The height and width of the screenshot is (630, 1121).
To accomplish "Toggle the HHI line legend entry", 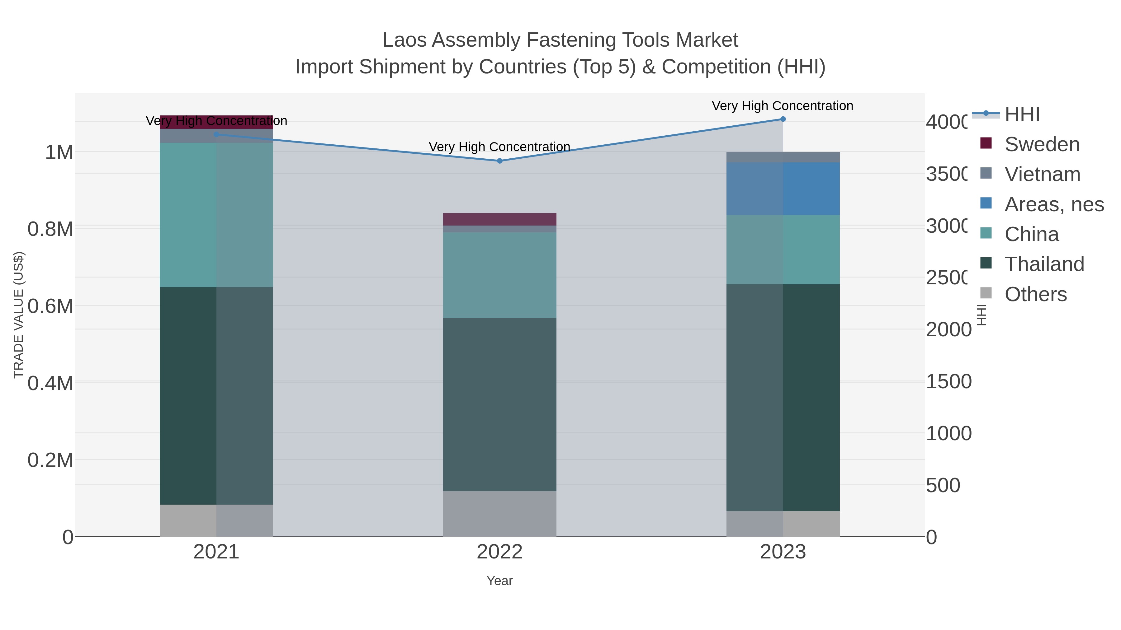I will (x=1006, y=114).
